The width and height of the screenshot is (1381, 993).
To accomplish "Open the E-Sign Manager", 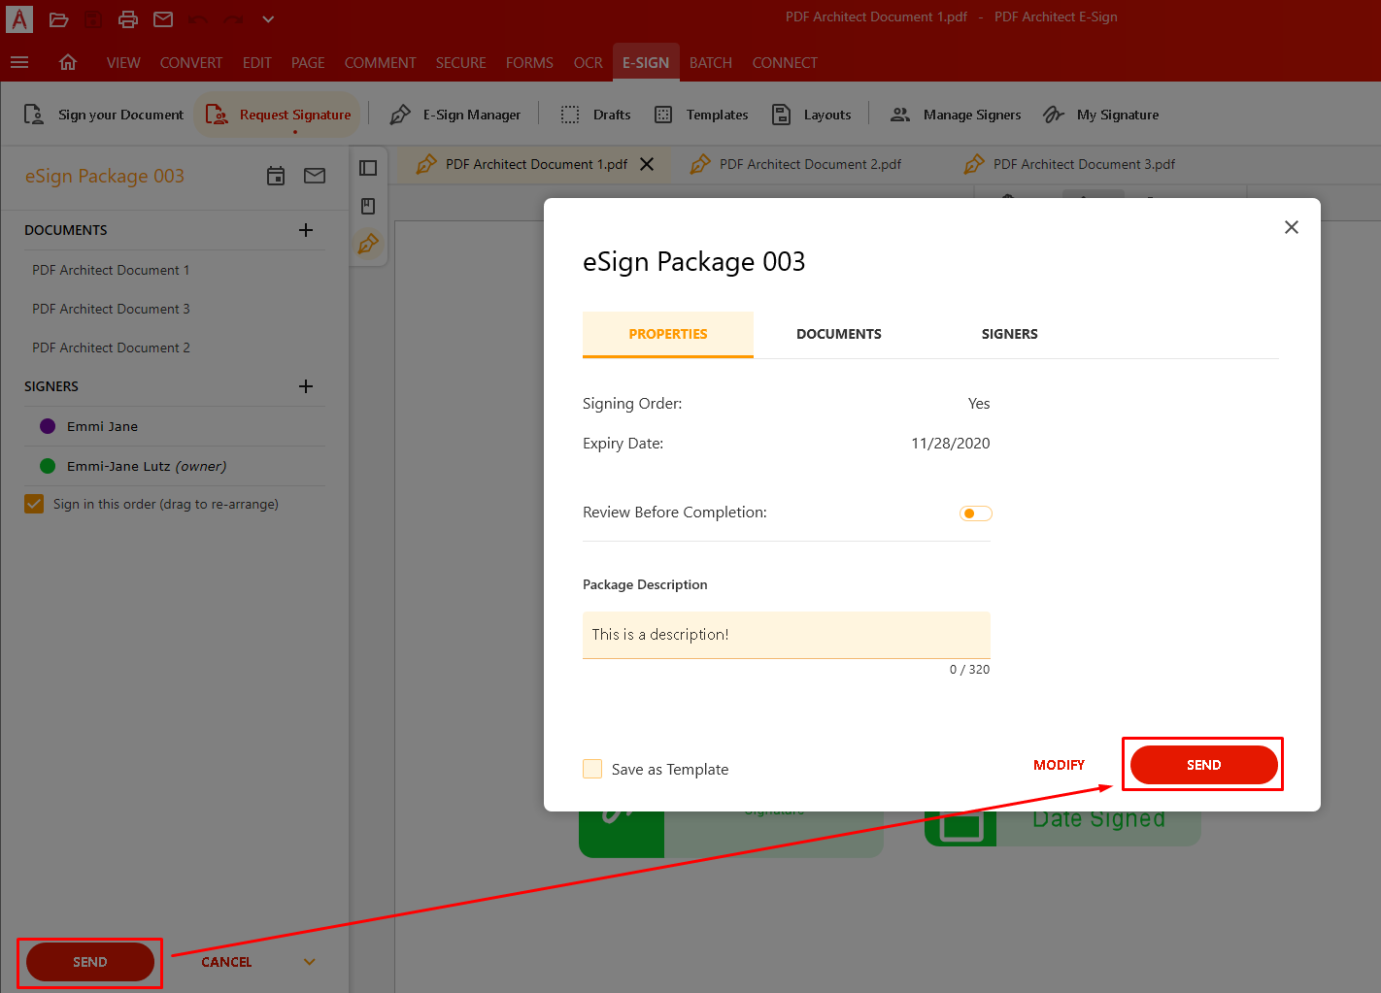I will click(455, 115).
